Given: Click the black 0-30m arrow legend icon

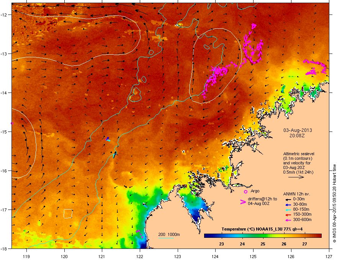Looking at the screenshot, I should point(288,199).
